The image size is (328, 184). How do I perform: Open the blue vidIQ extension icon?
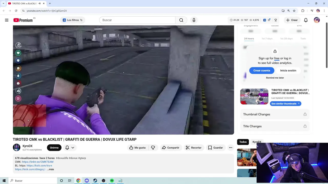coord(265,20)
